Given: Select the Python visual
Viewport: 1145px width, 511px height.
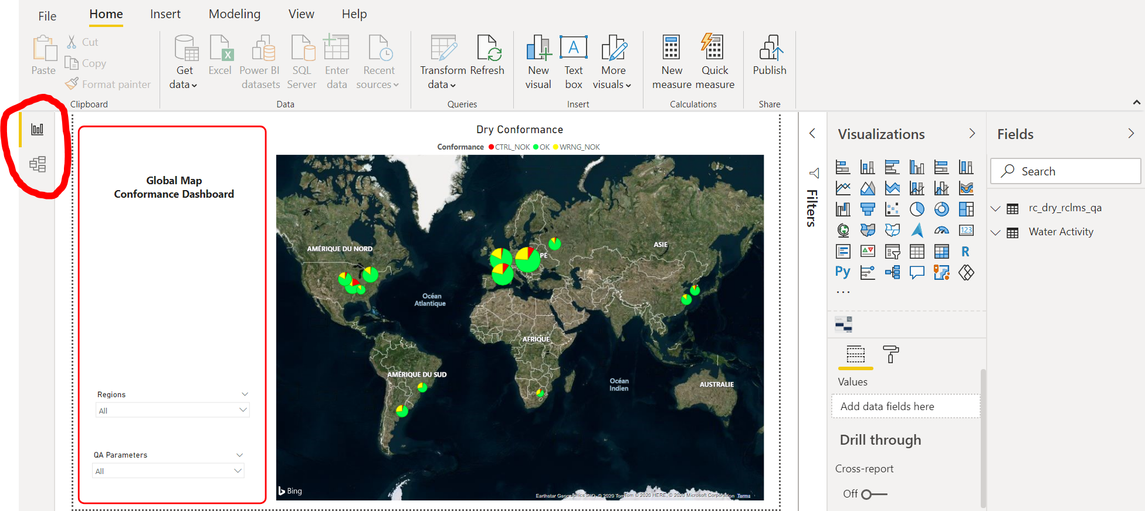Looking at the screenshot, I should [x=843, y=272].
